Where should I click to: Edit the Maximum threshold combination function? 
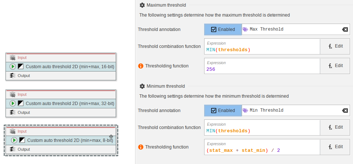(335, 46)
